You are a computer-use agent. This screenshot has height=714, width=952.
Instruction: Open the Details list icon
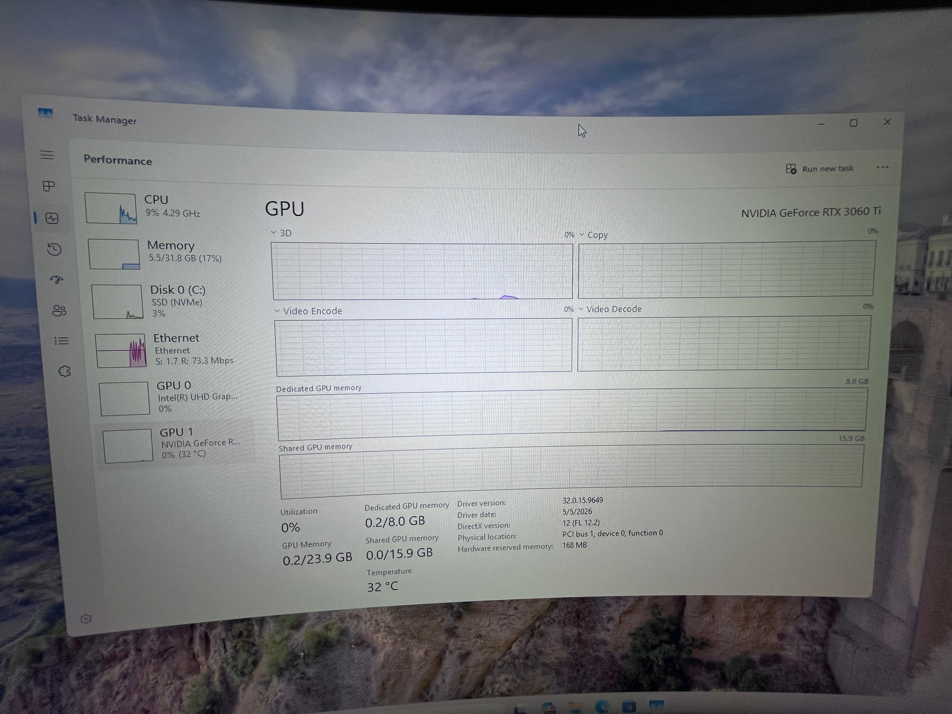coord(61,341)
